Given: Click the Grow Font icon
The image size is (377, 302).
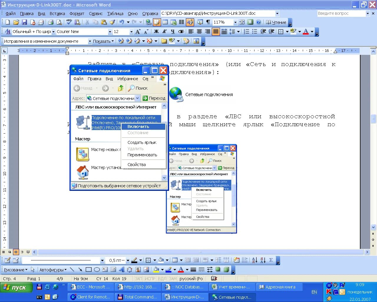Looking at the screenshot, I should coord(138,32).
